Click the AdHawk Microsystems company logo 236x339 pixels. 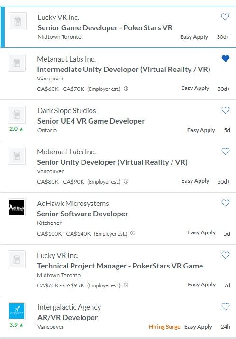[17, 207]
